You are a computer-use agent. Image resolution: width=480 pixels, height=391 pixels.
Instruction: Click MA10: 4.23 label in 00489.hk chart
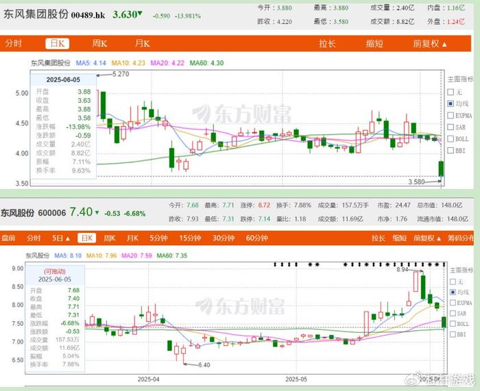pos(128,63)
